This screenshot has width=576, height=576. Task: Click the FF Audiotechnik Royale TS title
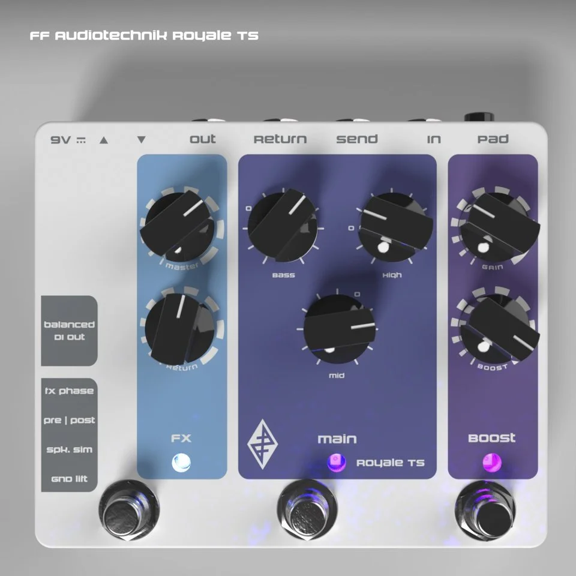click(x=144, y=36)
